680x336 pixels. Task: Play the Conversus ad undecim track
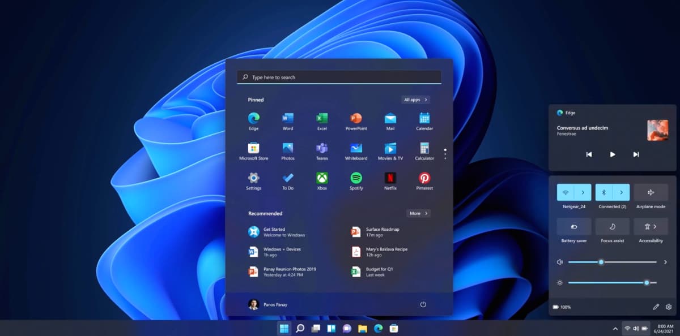[613, 154]
